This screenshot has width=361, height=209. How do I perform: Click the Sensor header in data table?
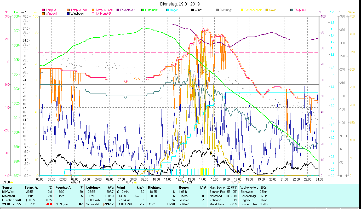(7, 188)
